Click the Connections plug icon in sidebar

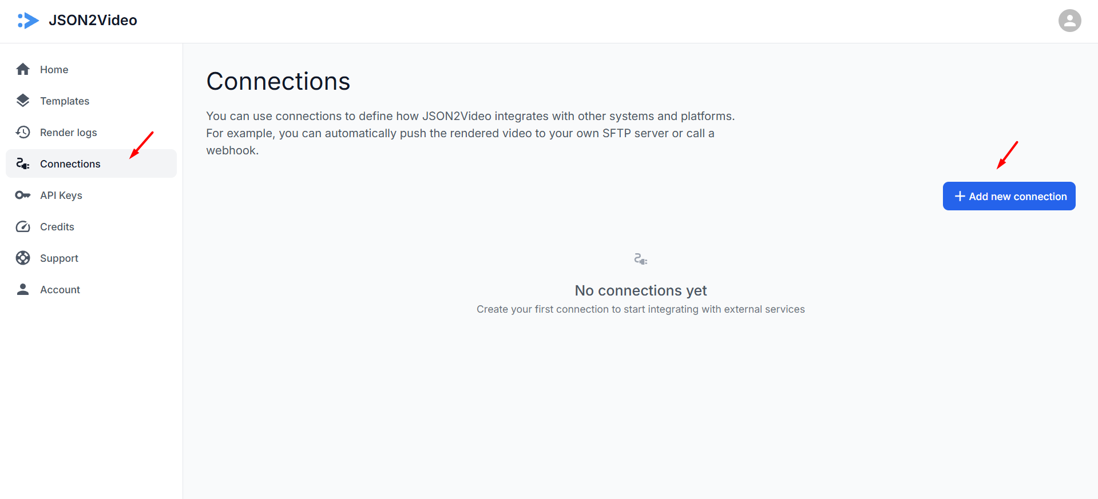pos(23,163)
